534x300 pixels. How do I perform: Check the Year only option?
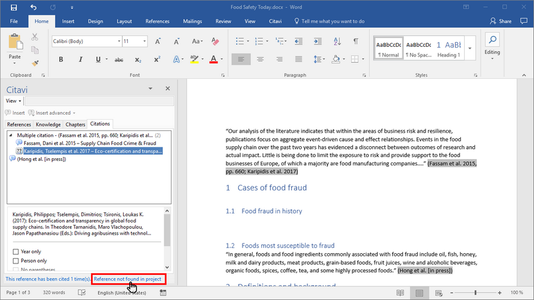point(15,252)
